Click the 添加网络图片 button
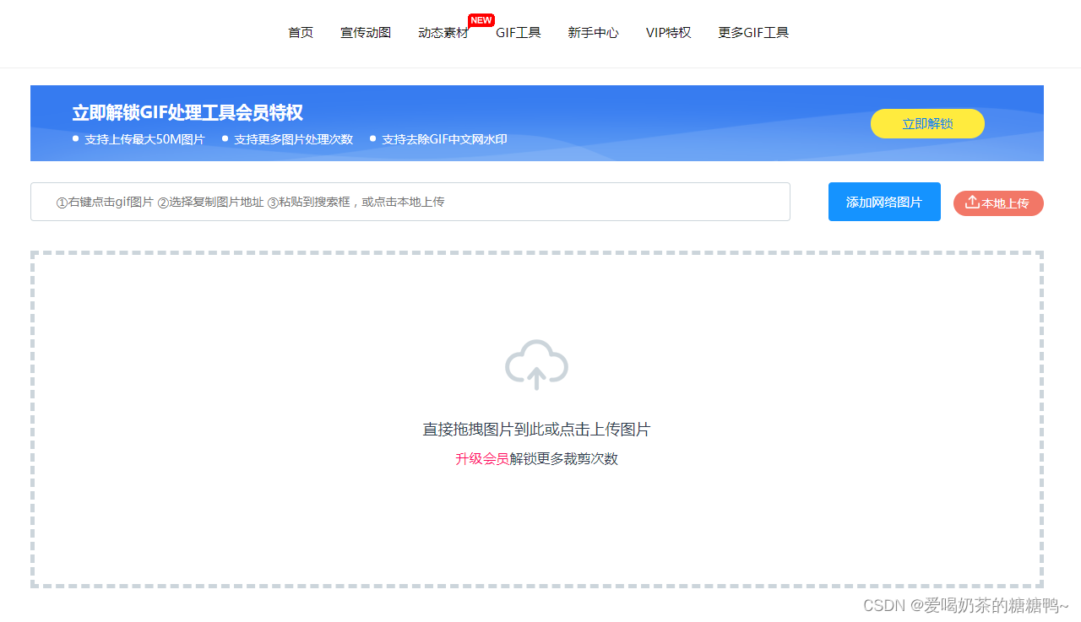This screenshot has width=1081, height=622. tap(884, 202)
